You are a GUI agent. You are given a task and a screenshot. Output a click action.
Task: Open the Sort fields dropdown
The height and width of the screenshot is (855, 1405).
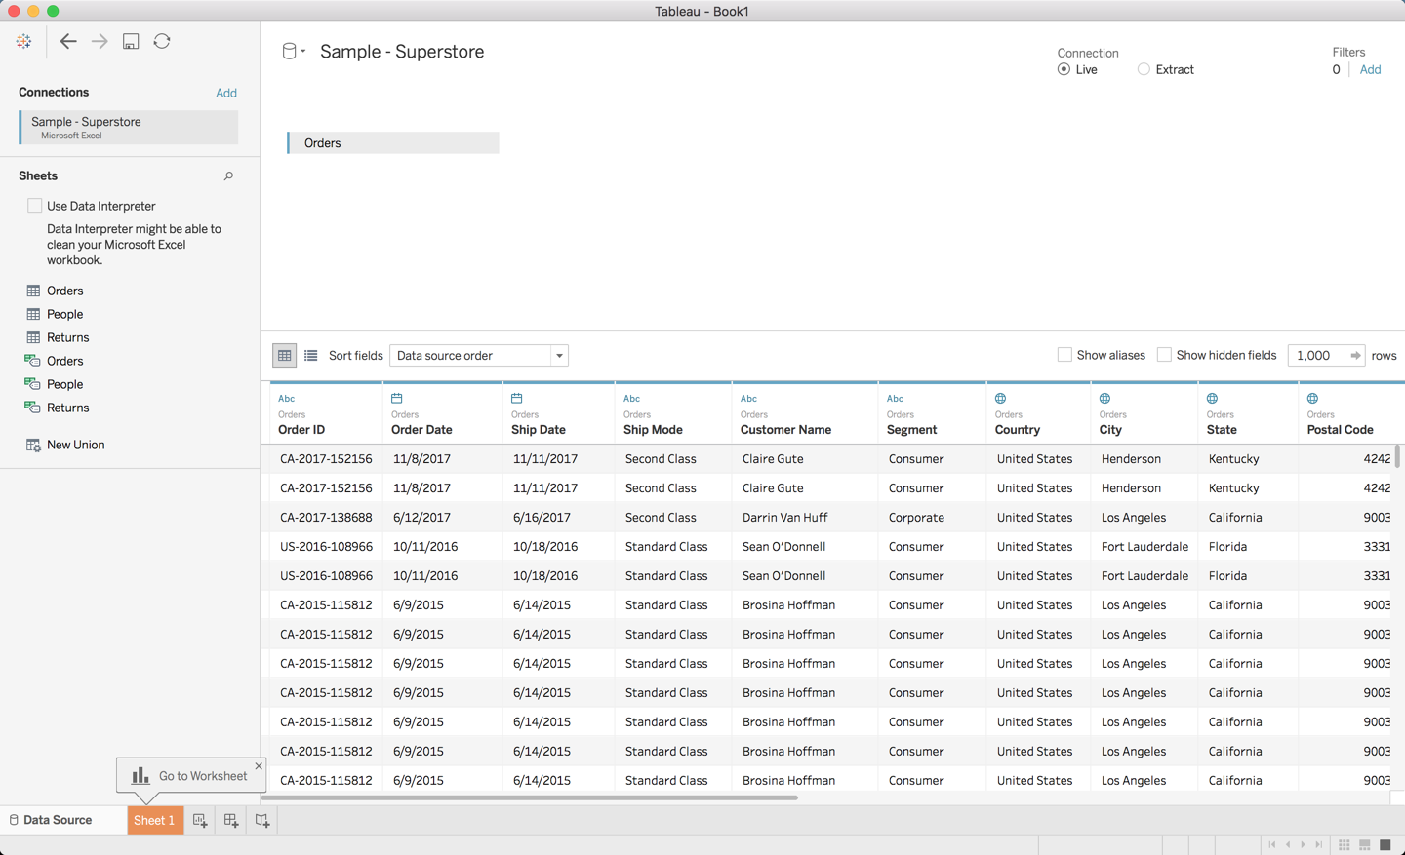(x=479, y=356)
